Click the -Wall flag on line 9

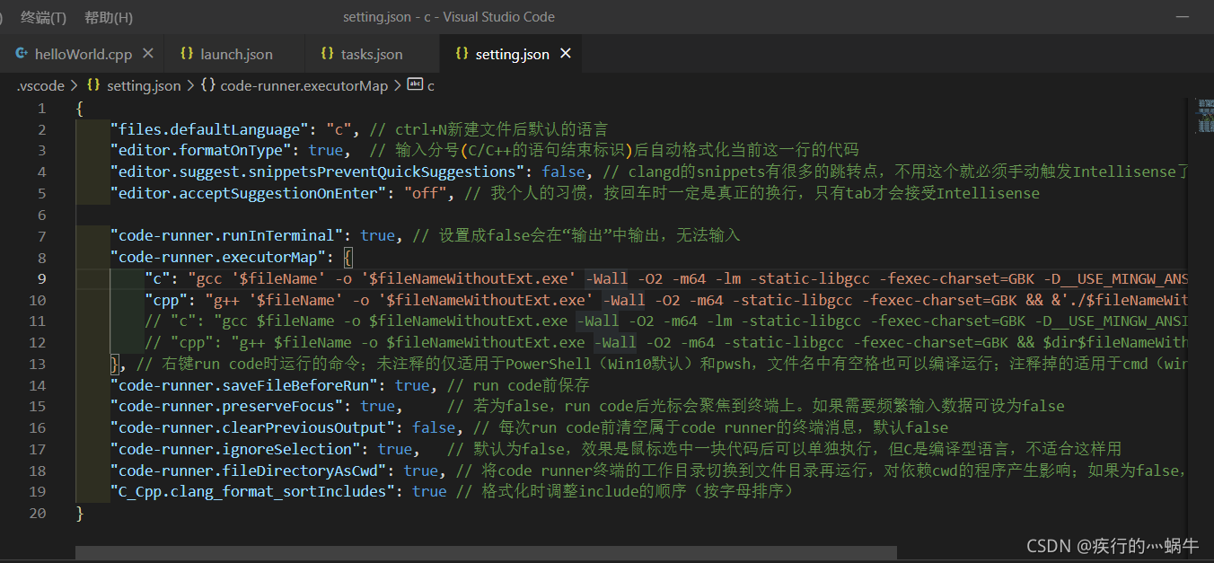coord(606,278)
